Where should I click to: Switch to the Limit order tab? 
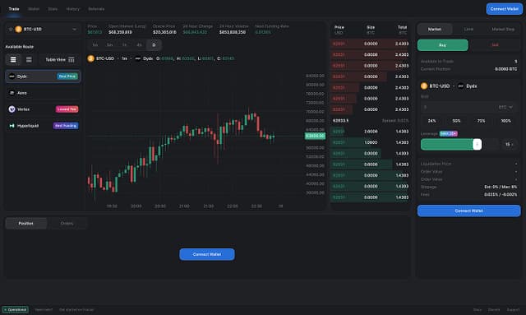(x=468, y=30)
